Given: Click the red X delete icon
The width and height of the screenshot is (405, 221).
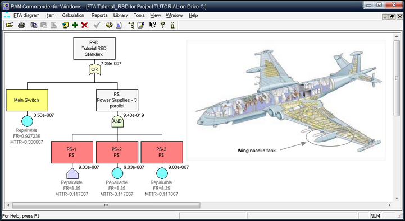Looking at the screenshot, I should point(84,25).
